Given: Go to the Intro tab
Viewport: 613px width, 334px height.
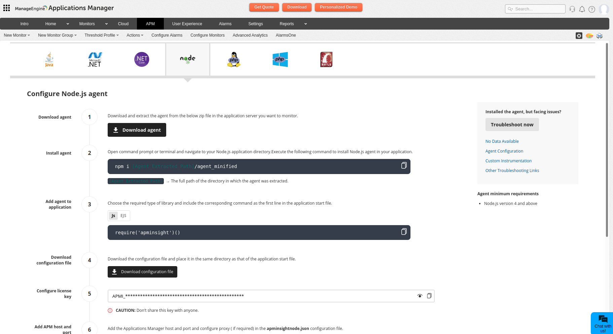Looking at the screenshot, I should [x=24, y=24].
